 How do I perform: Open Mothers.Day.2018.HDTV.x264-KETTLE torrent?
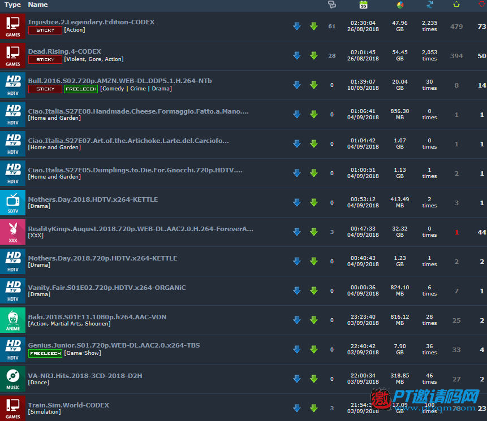[93, 199]
